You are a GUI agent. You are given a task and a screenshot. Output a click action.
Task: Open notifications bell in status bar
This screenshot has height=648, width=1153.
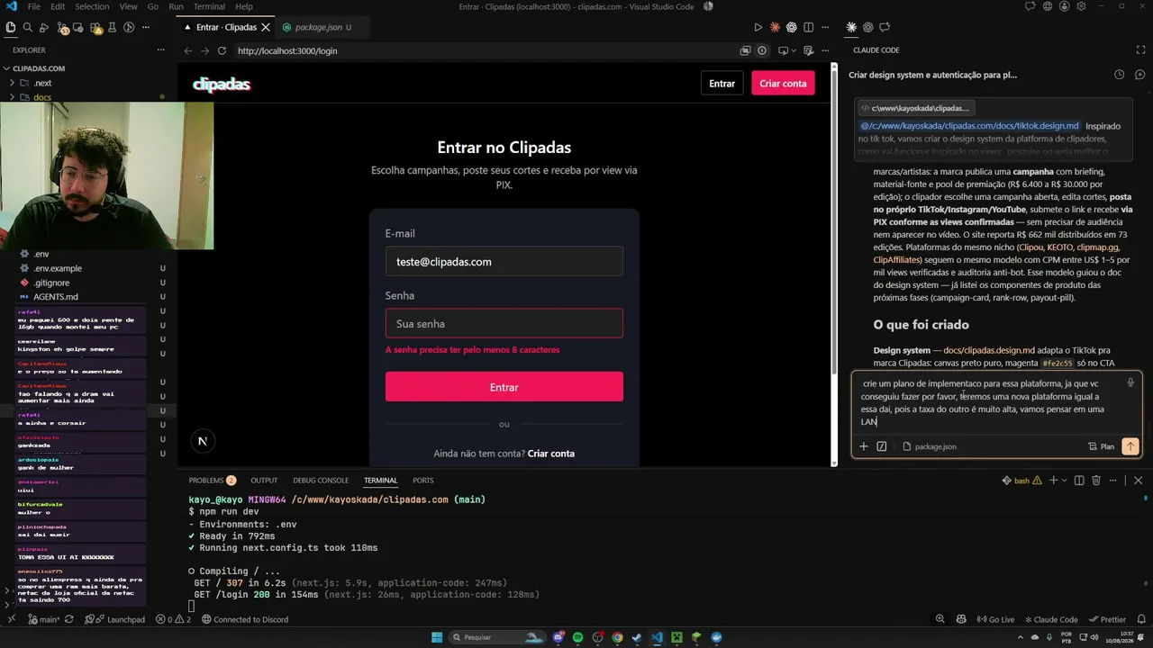pyautogui.click(x=1140, y=619)
